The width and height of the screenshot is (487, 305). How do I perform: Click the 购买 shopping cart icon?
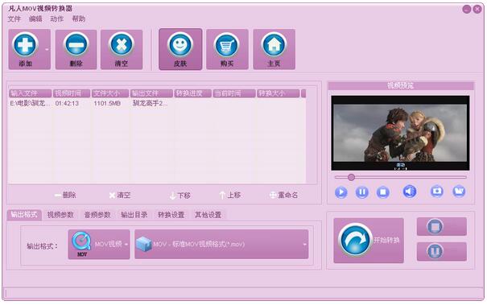pyautogui.click(x=227, y=45)
